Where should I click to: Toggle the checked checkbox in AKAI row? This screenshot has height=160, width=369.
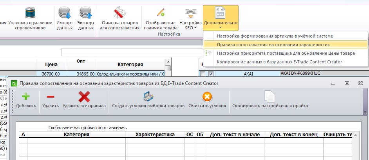[211, 74]
